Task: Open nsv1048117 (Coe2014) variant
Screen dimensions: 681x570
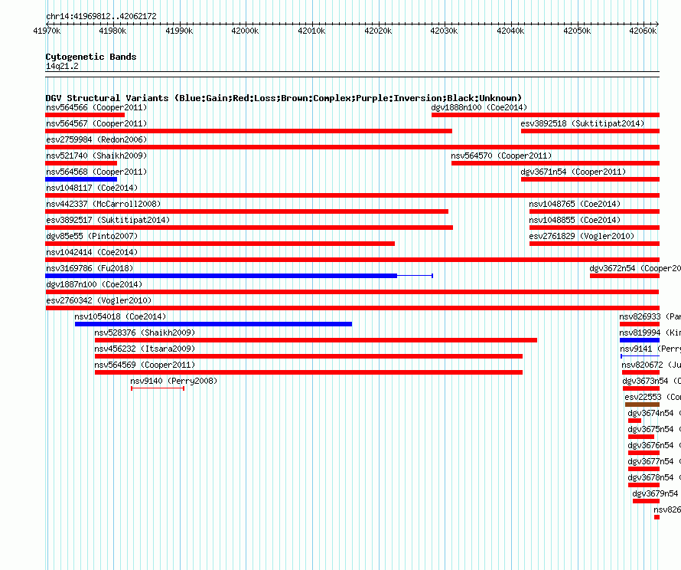Action: click(92, 188)
